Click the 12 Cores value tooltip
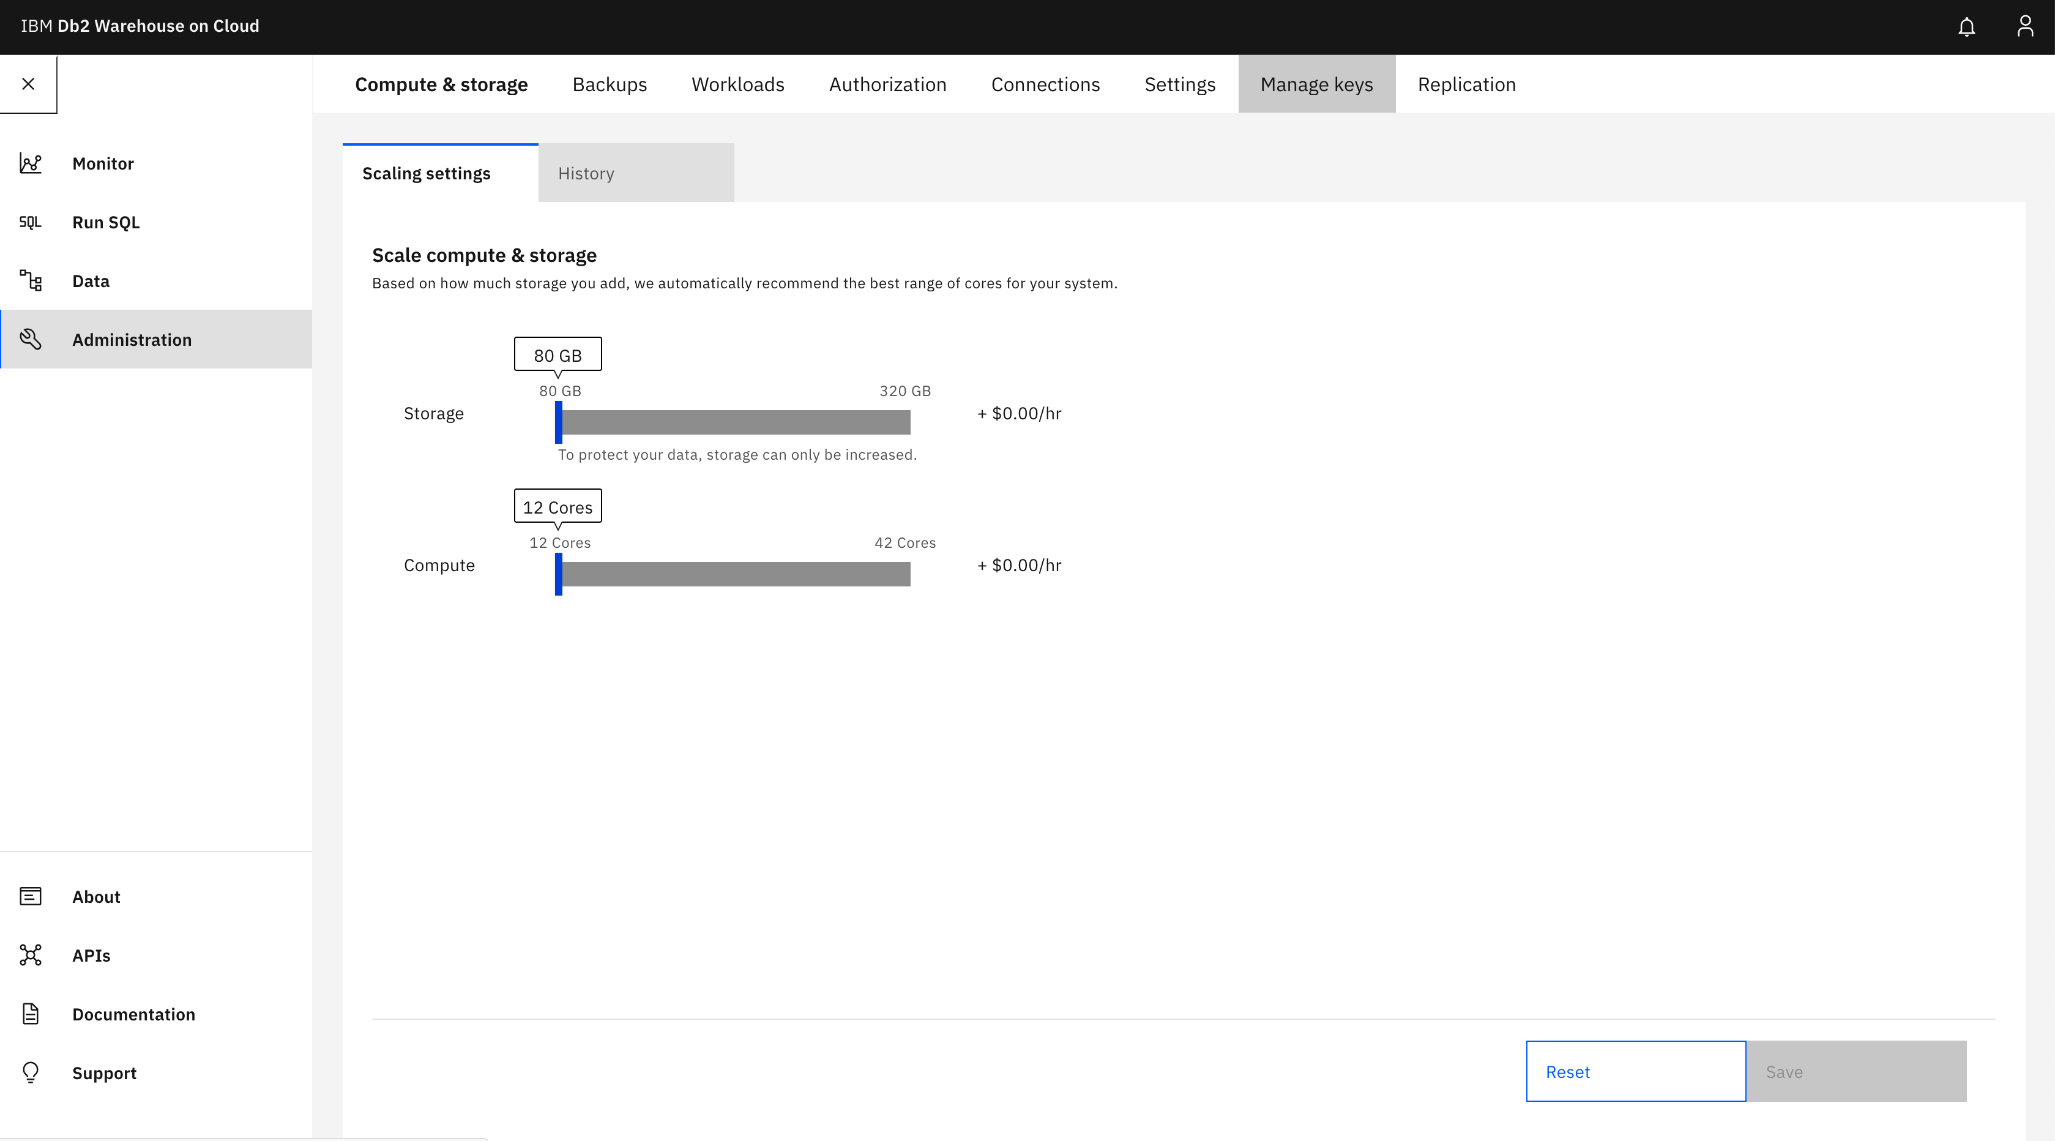Screen dimensions: 2055x1141 coord(558,507)
